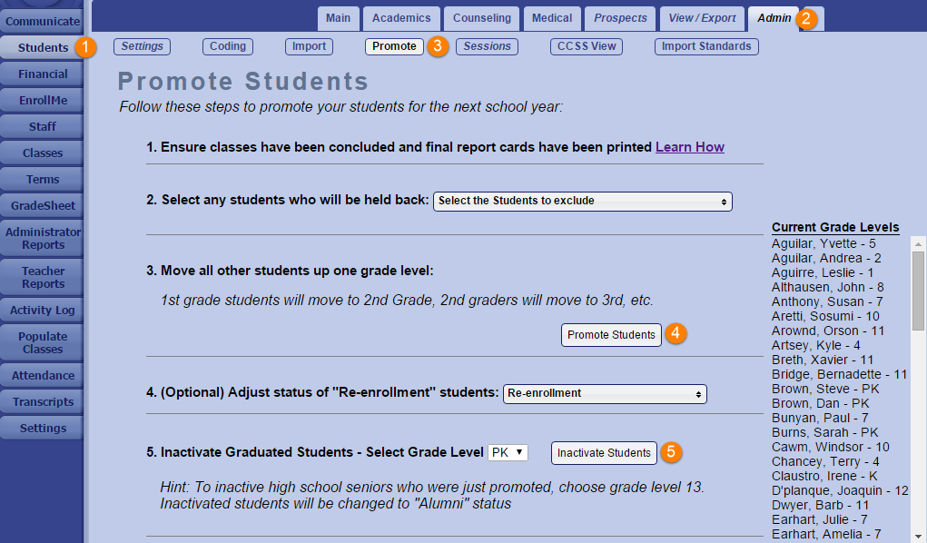Open the Re-enrollment status dropdown
This screenshot has height=543, width=927.
point(605,393)
